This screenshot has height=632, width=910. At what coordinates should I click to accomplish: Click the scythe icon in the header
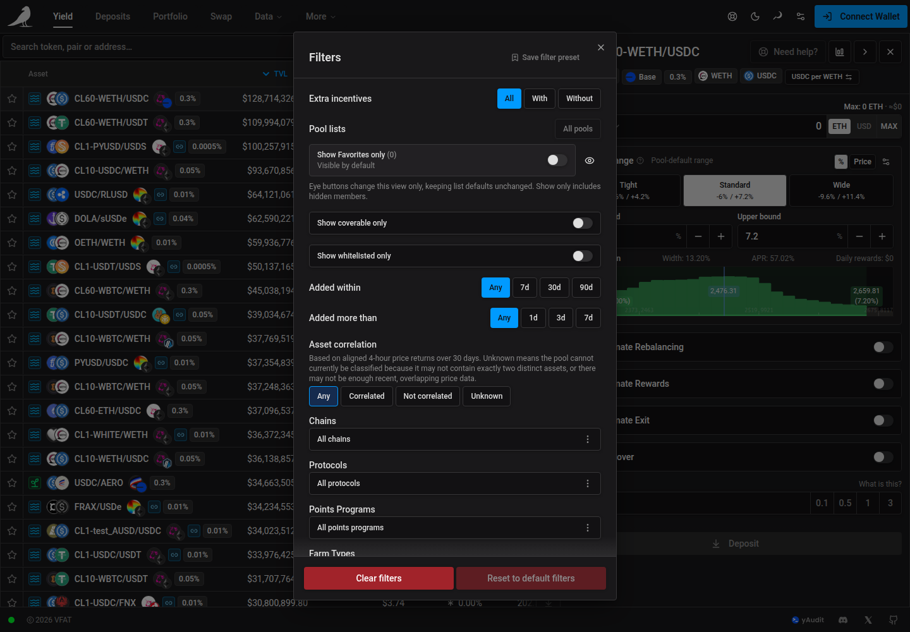point(778,16)
